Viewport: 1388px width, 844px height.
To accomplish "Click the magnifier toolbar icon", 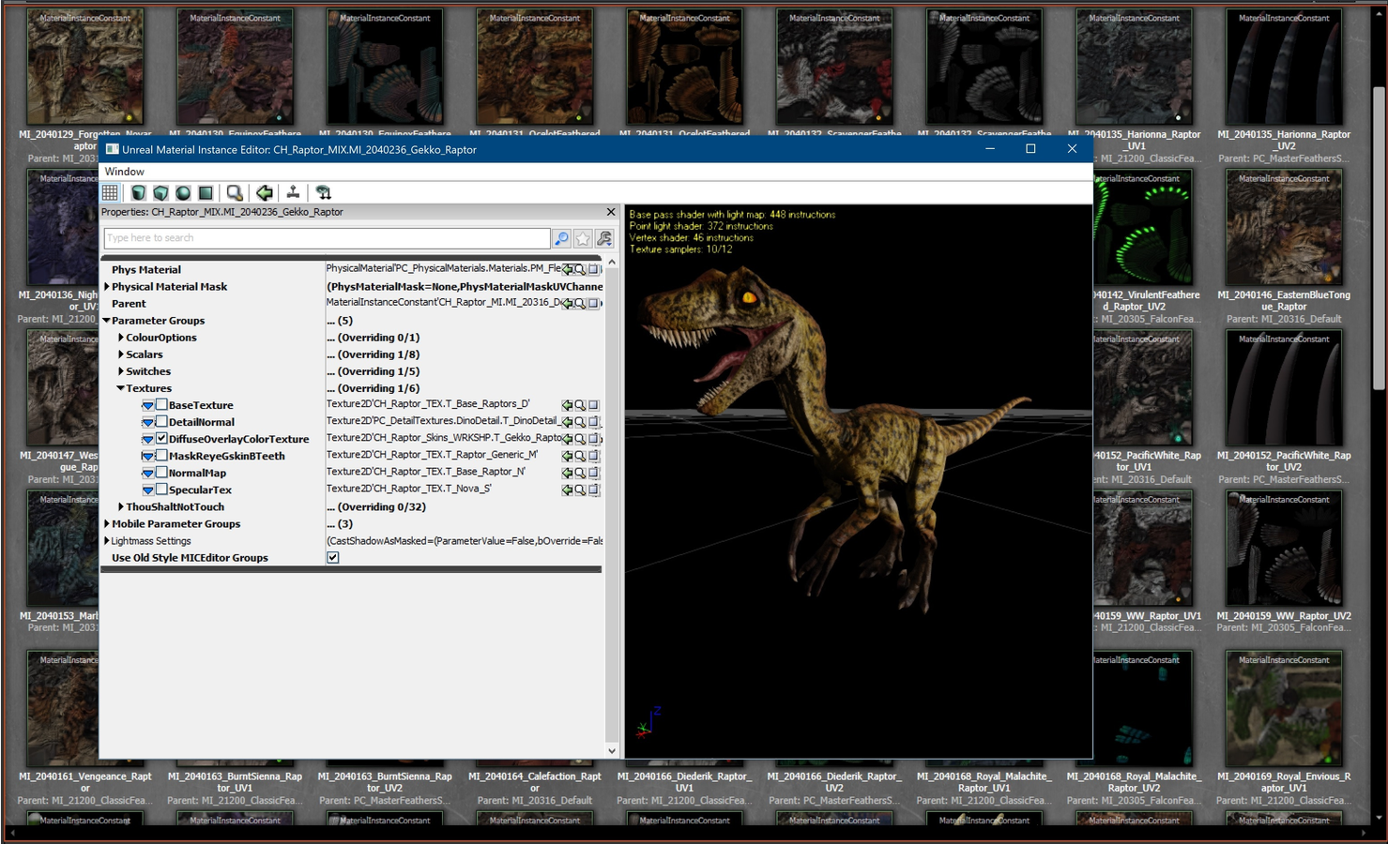I will (x=235, y=192).
